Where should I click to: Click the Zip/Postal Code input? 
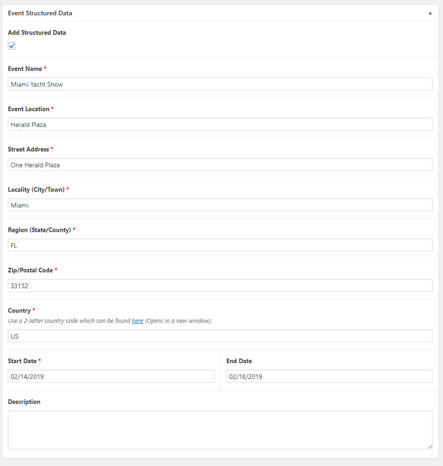pyautogui.click(x=220, y=285)
